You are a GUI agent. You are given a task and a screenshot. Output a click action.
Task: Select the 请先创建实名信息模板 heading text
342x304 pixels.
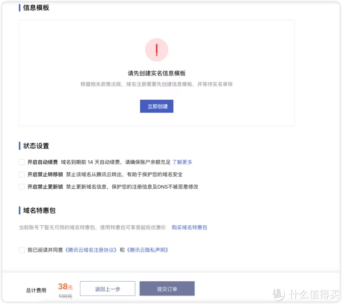coord(157,73)
